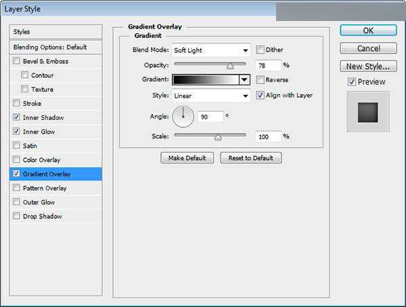Expand the gradient picker arrow
Image resolution: width=406 pixels, height=307 pixels.
(244, 80)
